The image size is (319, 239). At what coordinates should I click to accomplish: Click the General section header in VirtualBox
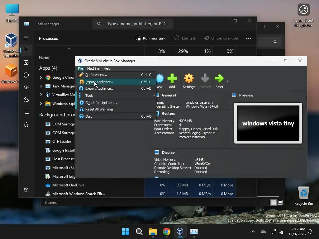[169, 95]
